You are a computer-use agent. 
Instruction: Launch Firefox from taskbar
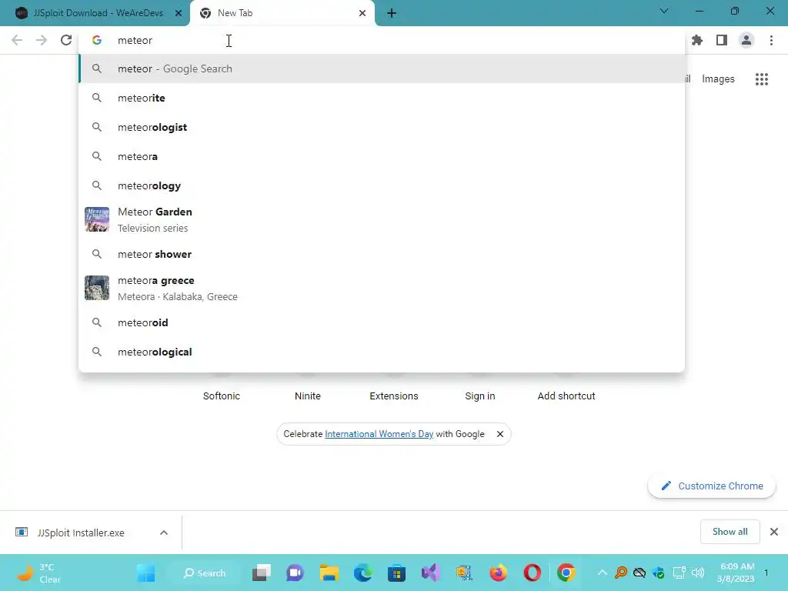[498, 573]
